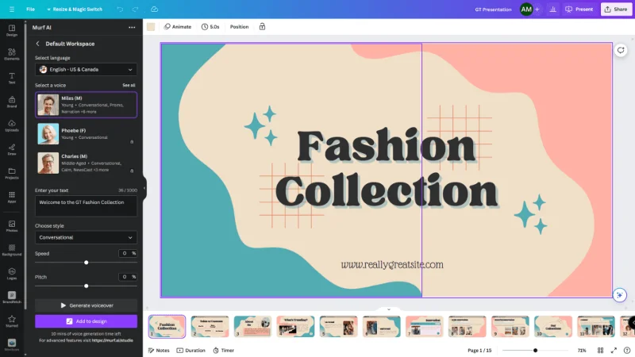Screen dimensions: 635x357
Task: Select page 10 thumbnail
Action: 553,326
